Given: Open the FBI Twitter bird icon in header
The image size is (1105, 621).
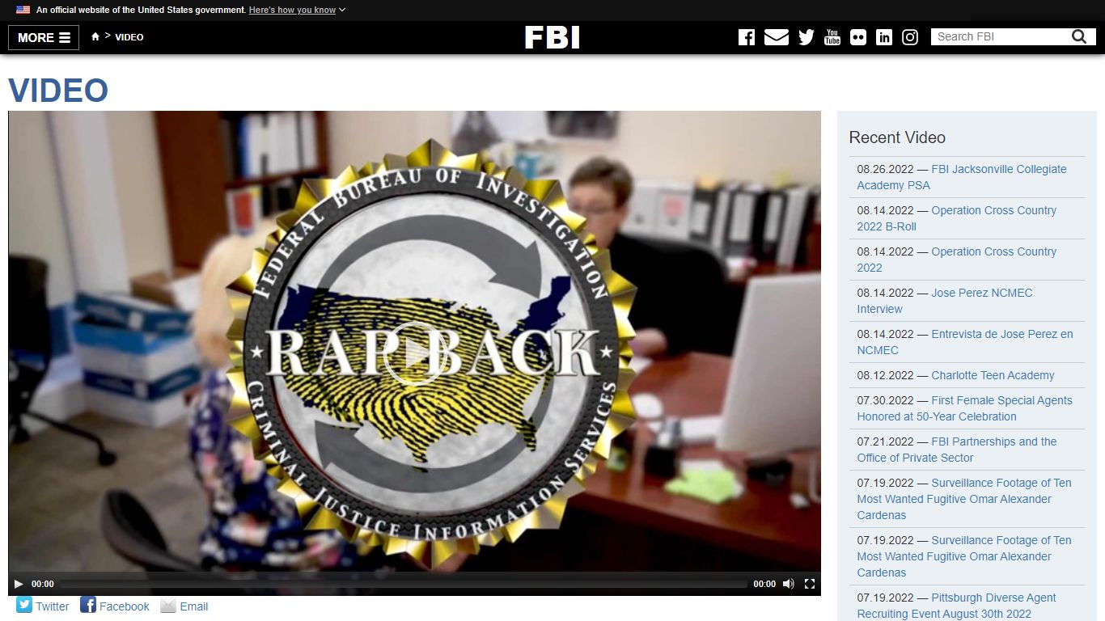Looking at the screenshot, I should (x=807, y=37).
